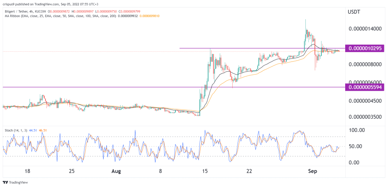
Task: Click the 50.00 stochastic axis value
Action: pos(355,146)
